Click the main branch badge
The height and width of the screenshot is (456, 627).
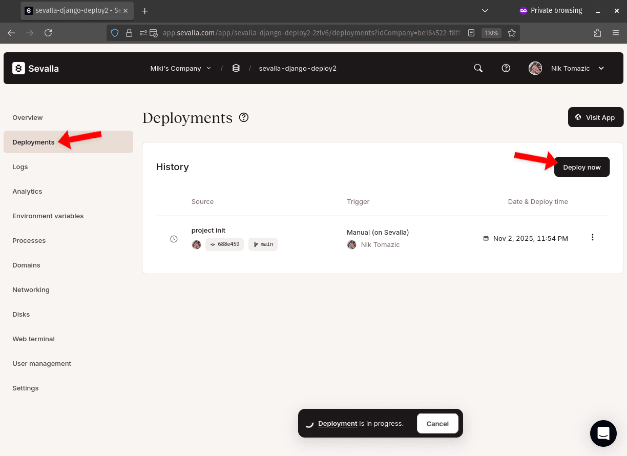click(x=263, y=244)
